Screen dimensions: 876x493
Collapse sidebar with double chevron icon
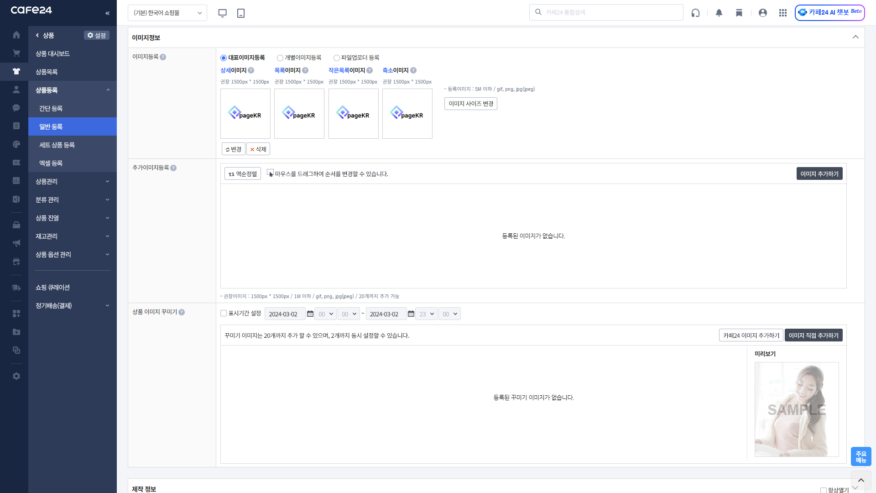coord(108,13)
